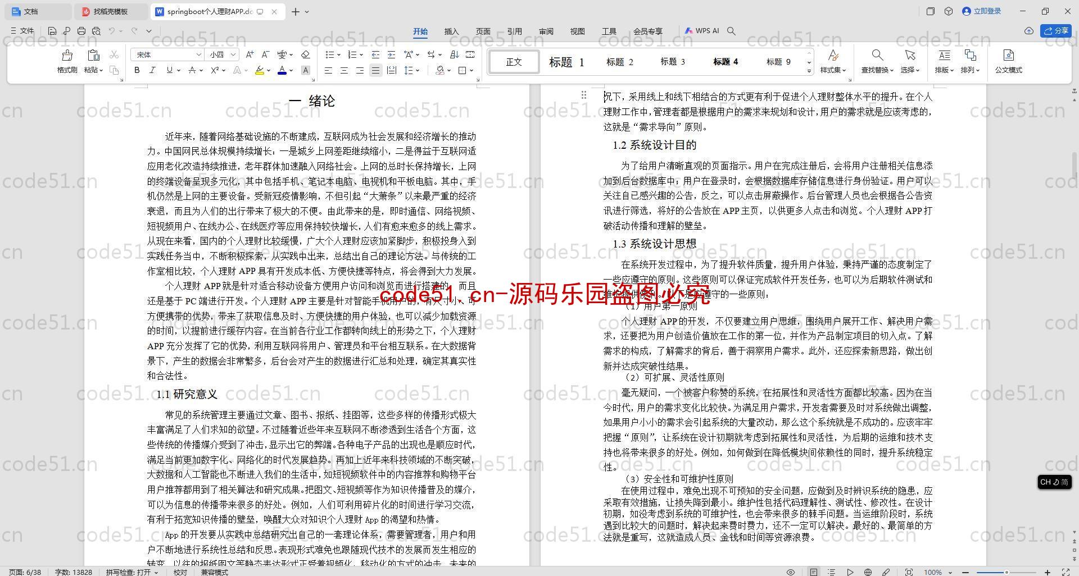Click the sort (A-Z) icon

click(x=454, y=54)
